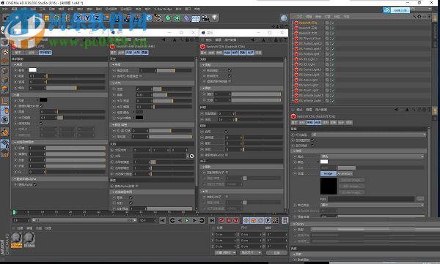This screenshot has height=264, width=440.
Task: Select the first RS material thumbnail
Action: pos(17,240)
